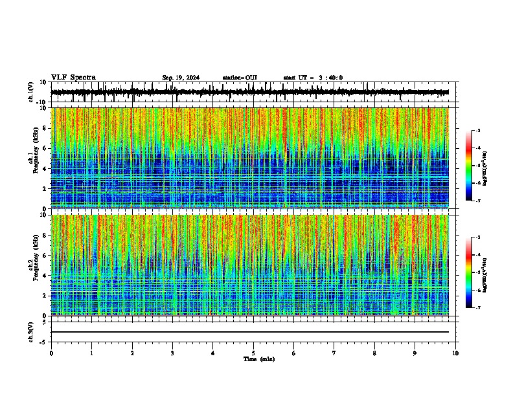
Task: Click time axis tick label '0'
Action: click(51, 353)
